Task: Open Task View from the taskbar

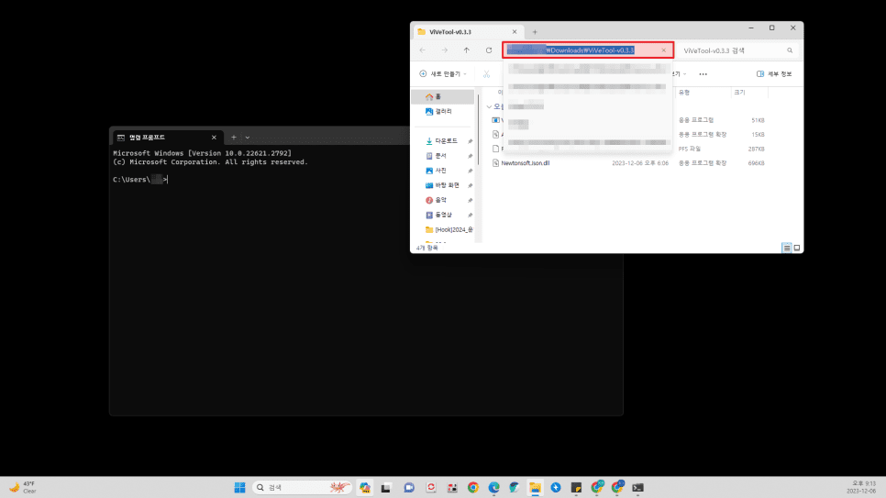Action: pyautogui.click(x=386, y=487)
